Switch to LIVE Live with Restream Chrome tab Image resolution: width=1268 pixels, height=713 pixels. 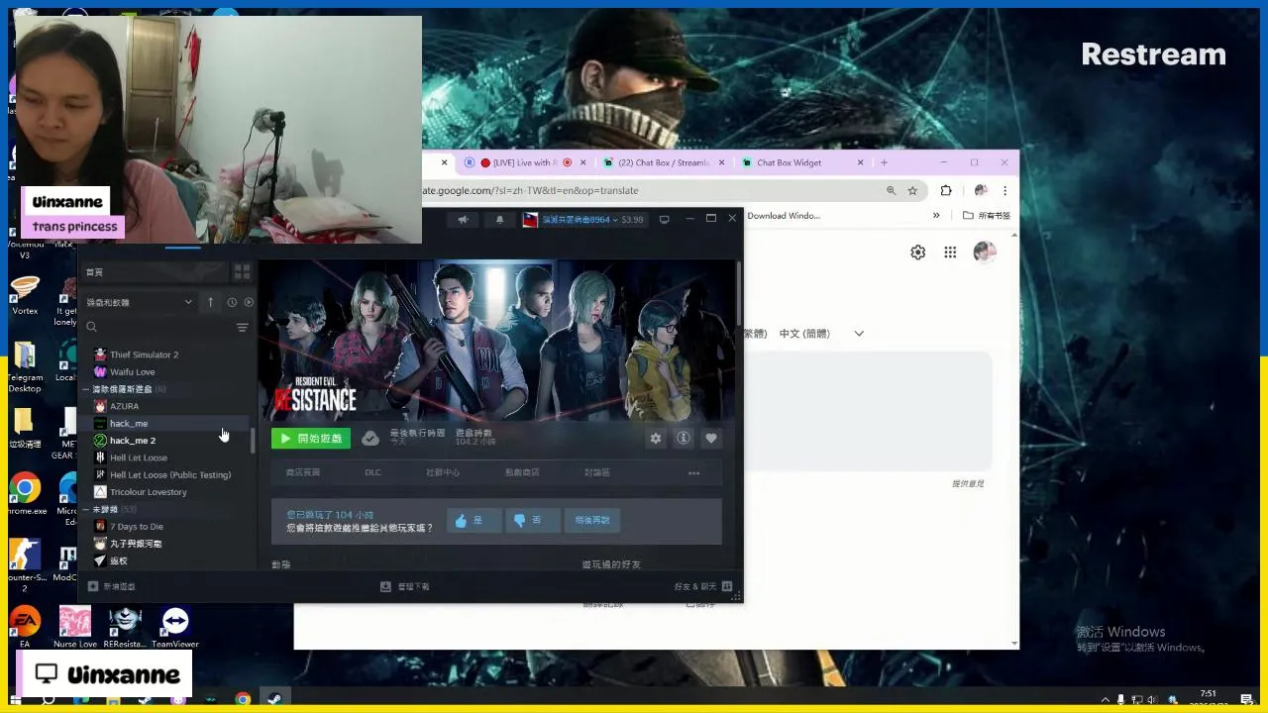coord(525,162)
